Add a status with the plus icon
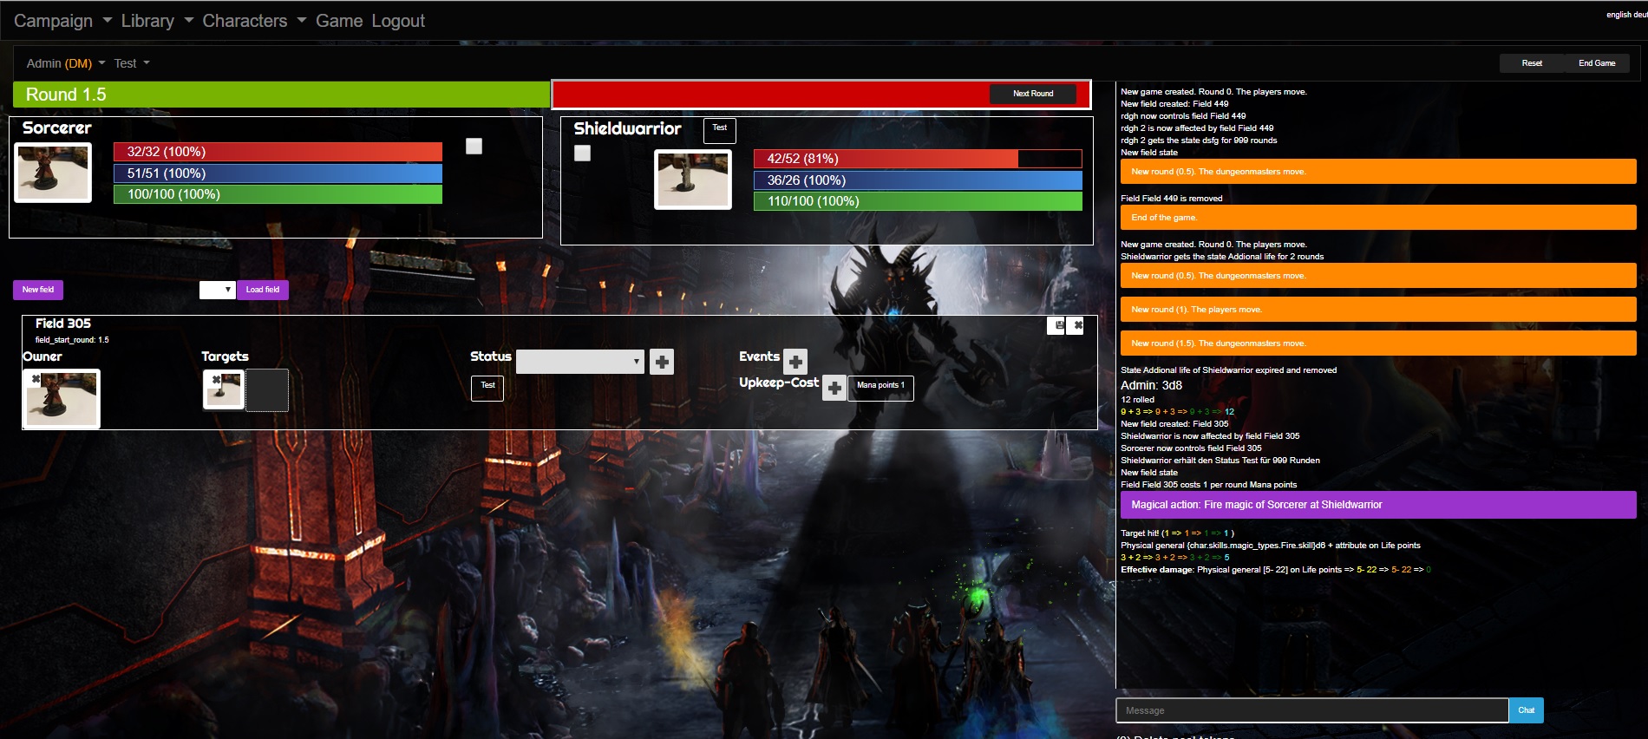The image size is (1648, 739). (x=662, y=362)
